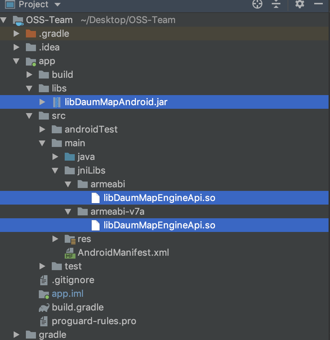
Task: Click the locate/scroll from source target icon
Action: click(x=257, y=4)
